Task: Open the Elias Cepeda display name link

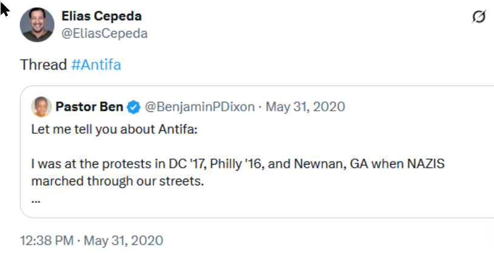Action: [x=101, y=16]
